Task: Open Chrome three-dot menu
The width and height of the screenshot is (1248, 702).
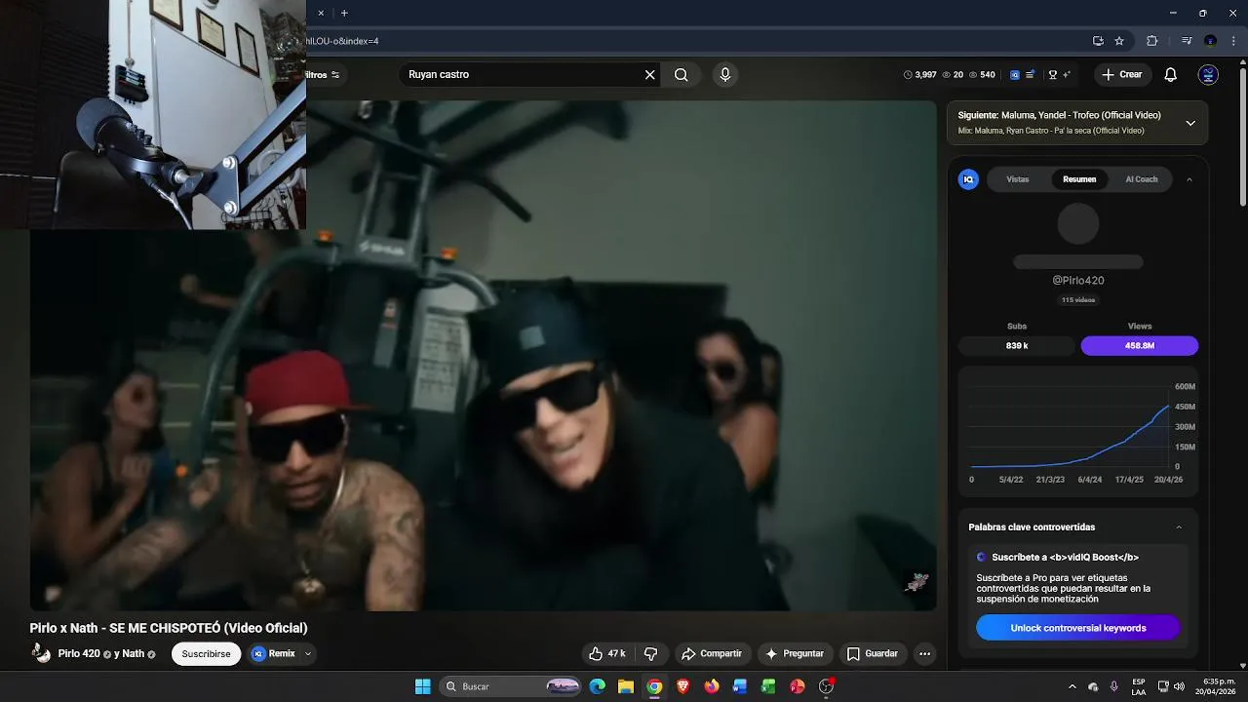Action: tap(1232, 41)
